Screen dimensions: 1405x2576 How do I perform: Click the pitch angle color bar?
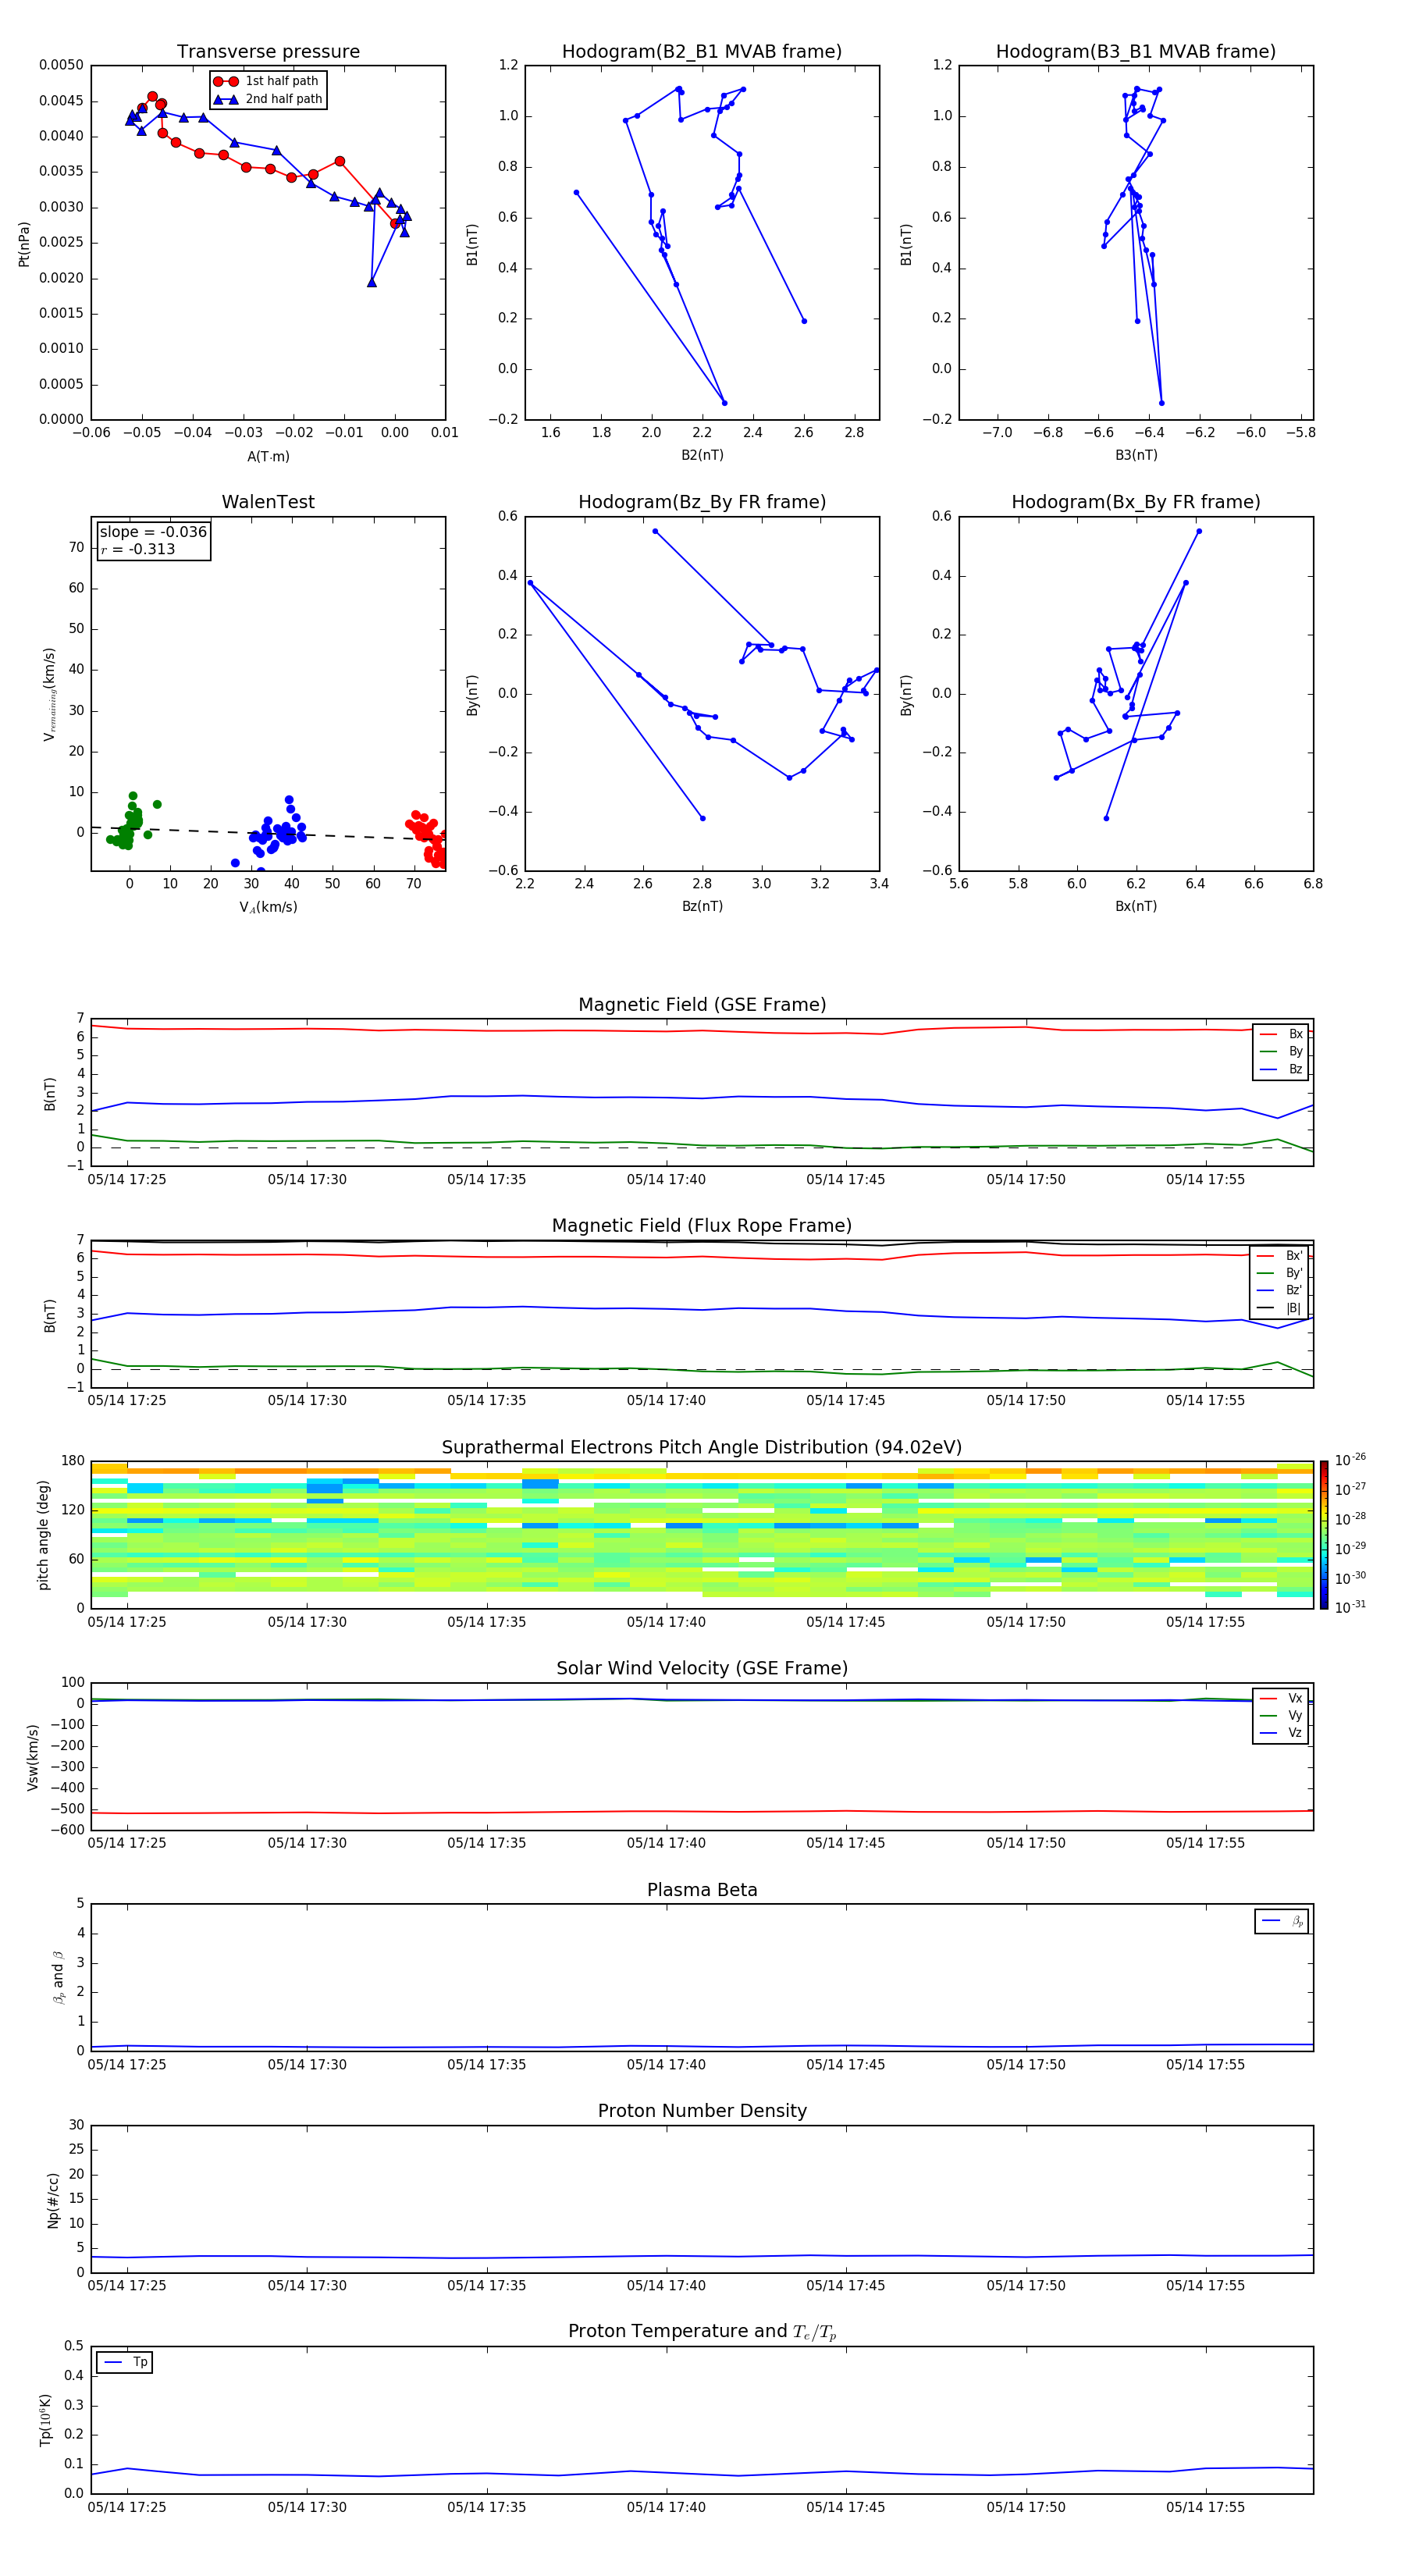(x=1324, y=1535)
